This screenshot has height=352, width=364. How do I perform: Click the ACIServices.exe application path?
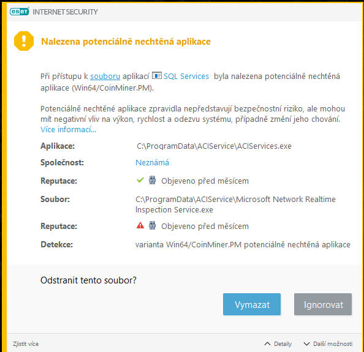[x=214, y=146]
